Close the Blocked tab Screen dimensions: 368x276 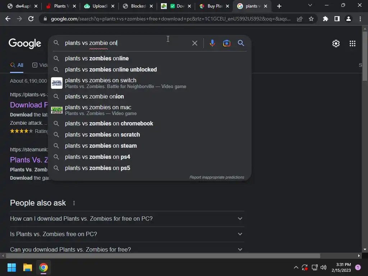(151, 6)
